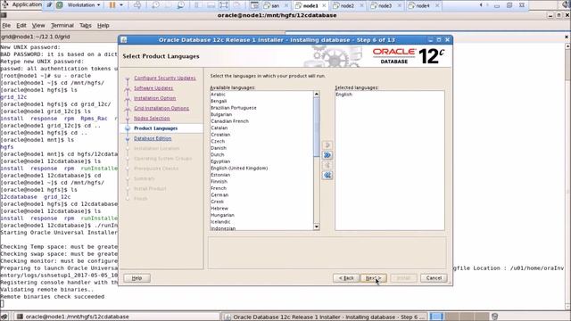The image size is (571, 321).
Task: Open the terminal Edit menu
Action: (x=21, y=26)
